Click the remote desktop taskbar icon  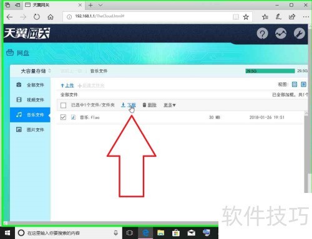click(x=207, y=233)
